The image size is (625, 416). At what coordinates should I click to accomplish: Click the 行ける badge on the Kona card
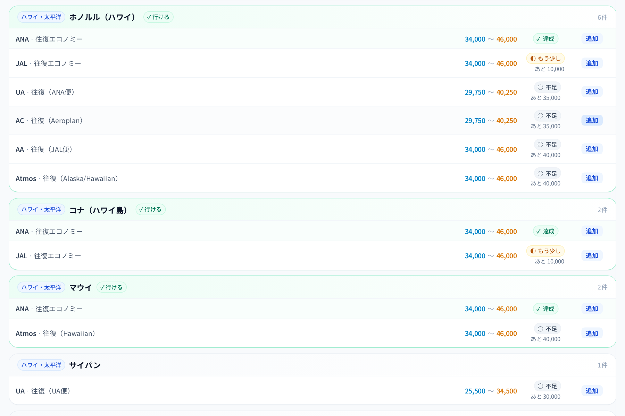tap(150, 209)
